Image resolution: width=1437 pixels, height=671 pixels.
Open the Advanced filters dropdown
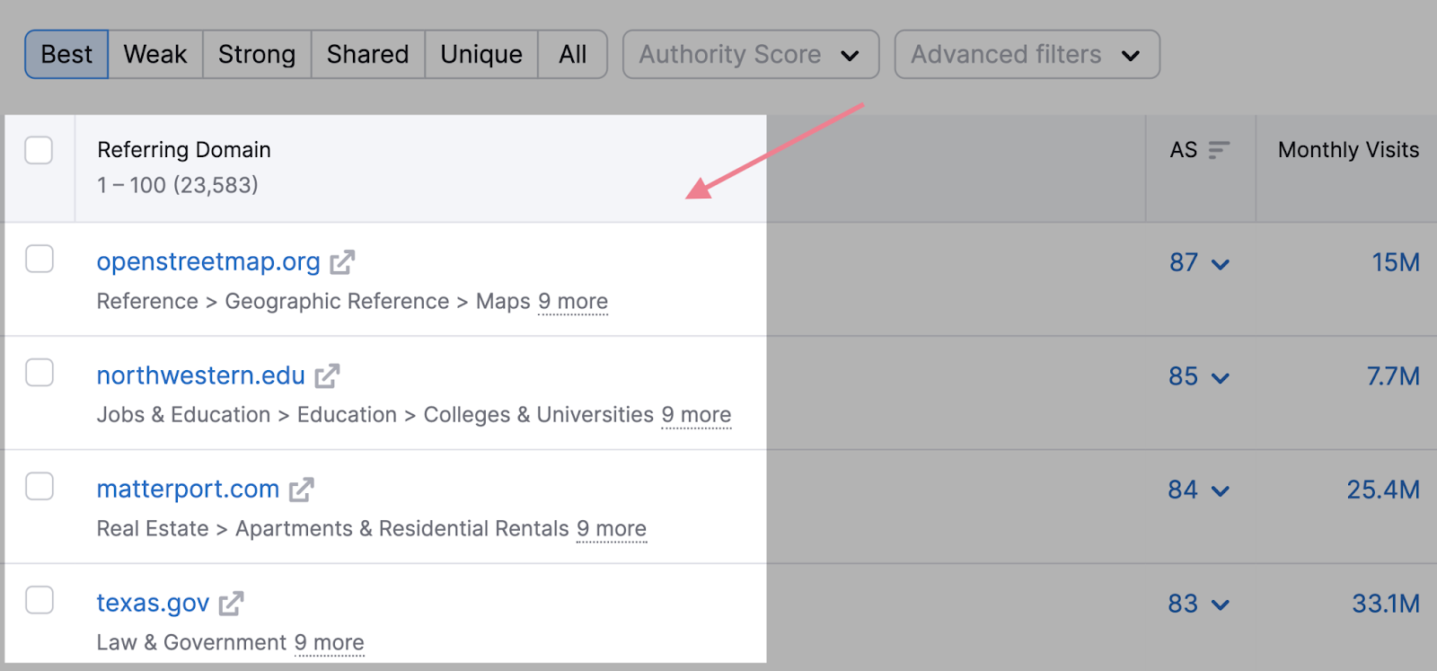[1026, 55]
